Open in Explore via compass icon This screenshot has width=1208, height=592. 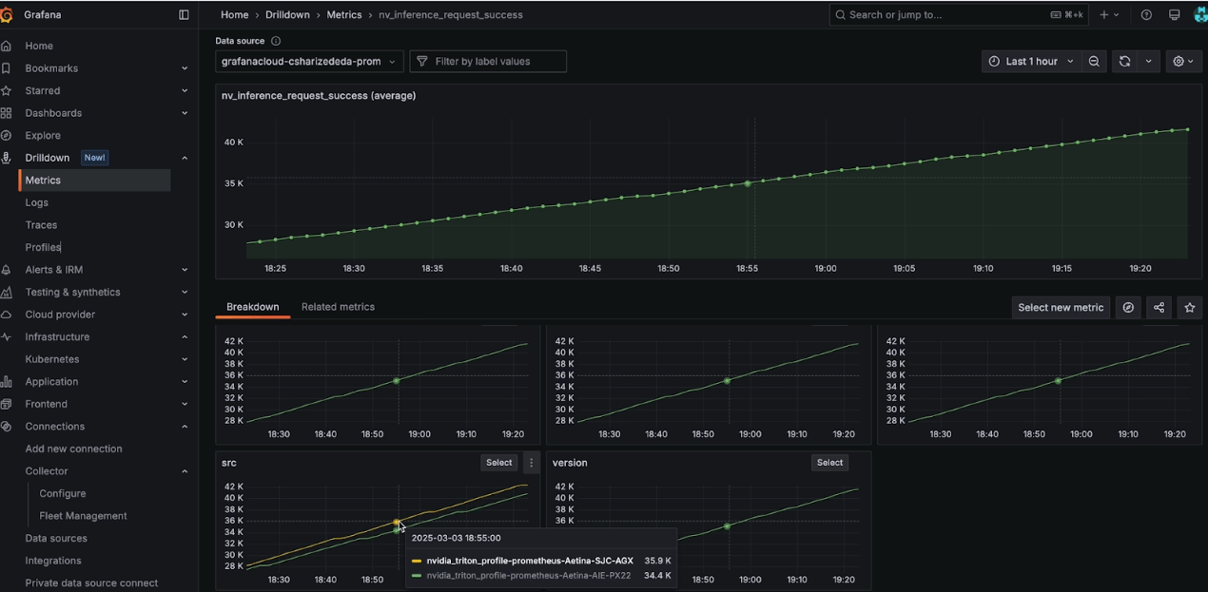1128,307
